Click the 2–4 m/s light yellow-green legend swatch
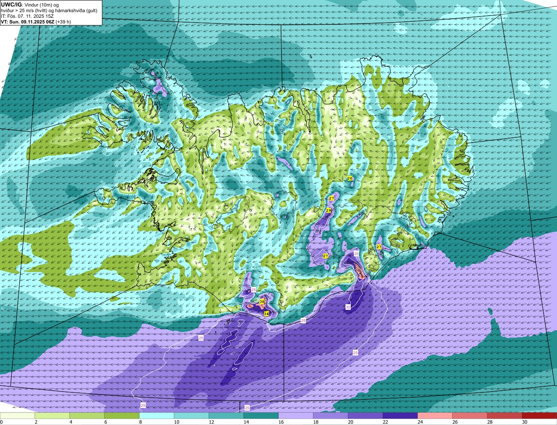 coord(52,415)
